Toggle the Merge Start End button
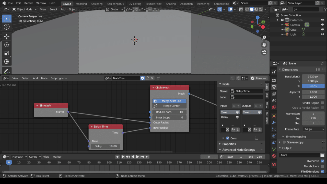Viewport: 327px width, 184px height. click(x=169, y=101)
